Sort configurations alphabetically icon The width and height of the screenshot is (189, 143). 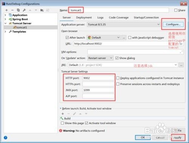click(48, 10)
